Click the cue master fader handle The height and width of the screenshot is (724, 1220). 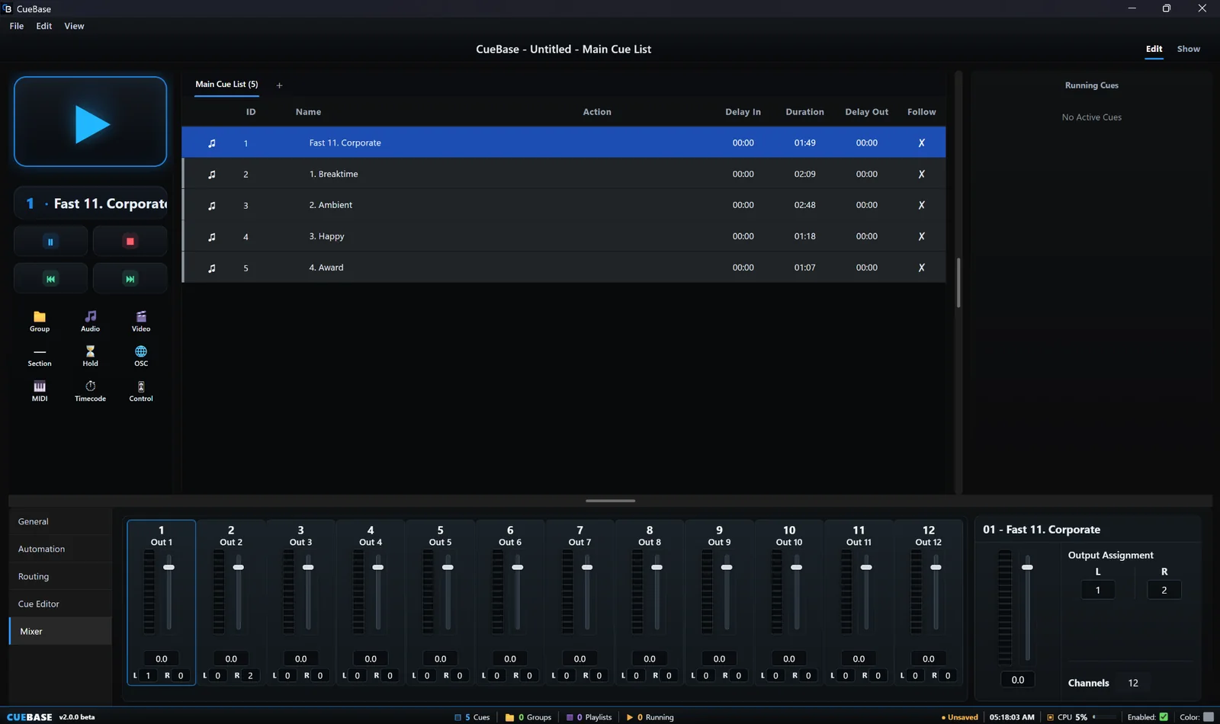click(x=1027, y=567)
